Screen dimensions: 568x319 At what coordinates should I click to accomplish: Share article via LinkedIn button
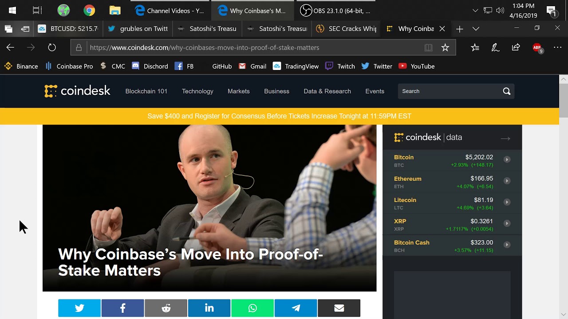click(209, 308)
